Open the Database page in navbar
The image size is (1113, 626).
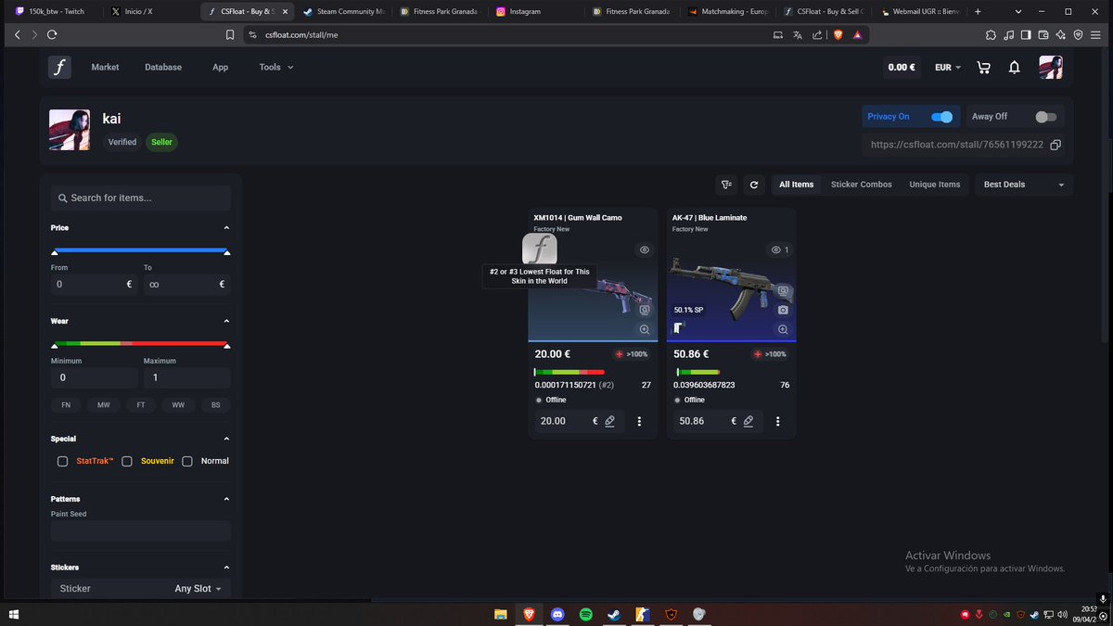coord(163,68)
